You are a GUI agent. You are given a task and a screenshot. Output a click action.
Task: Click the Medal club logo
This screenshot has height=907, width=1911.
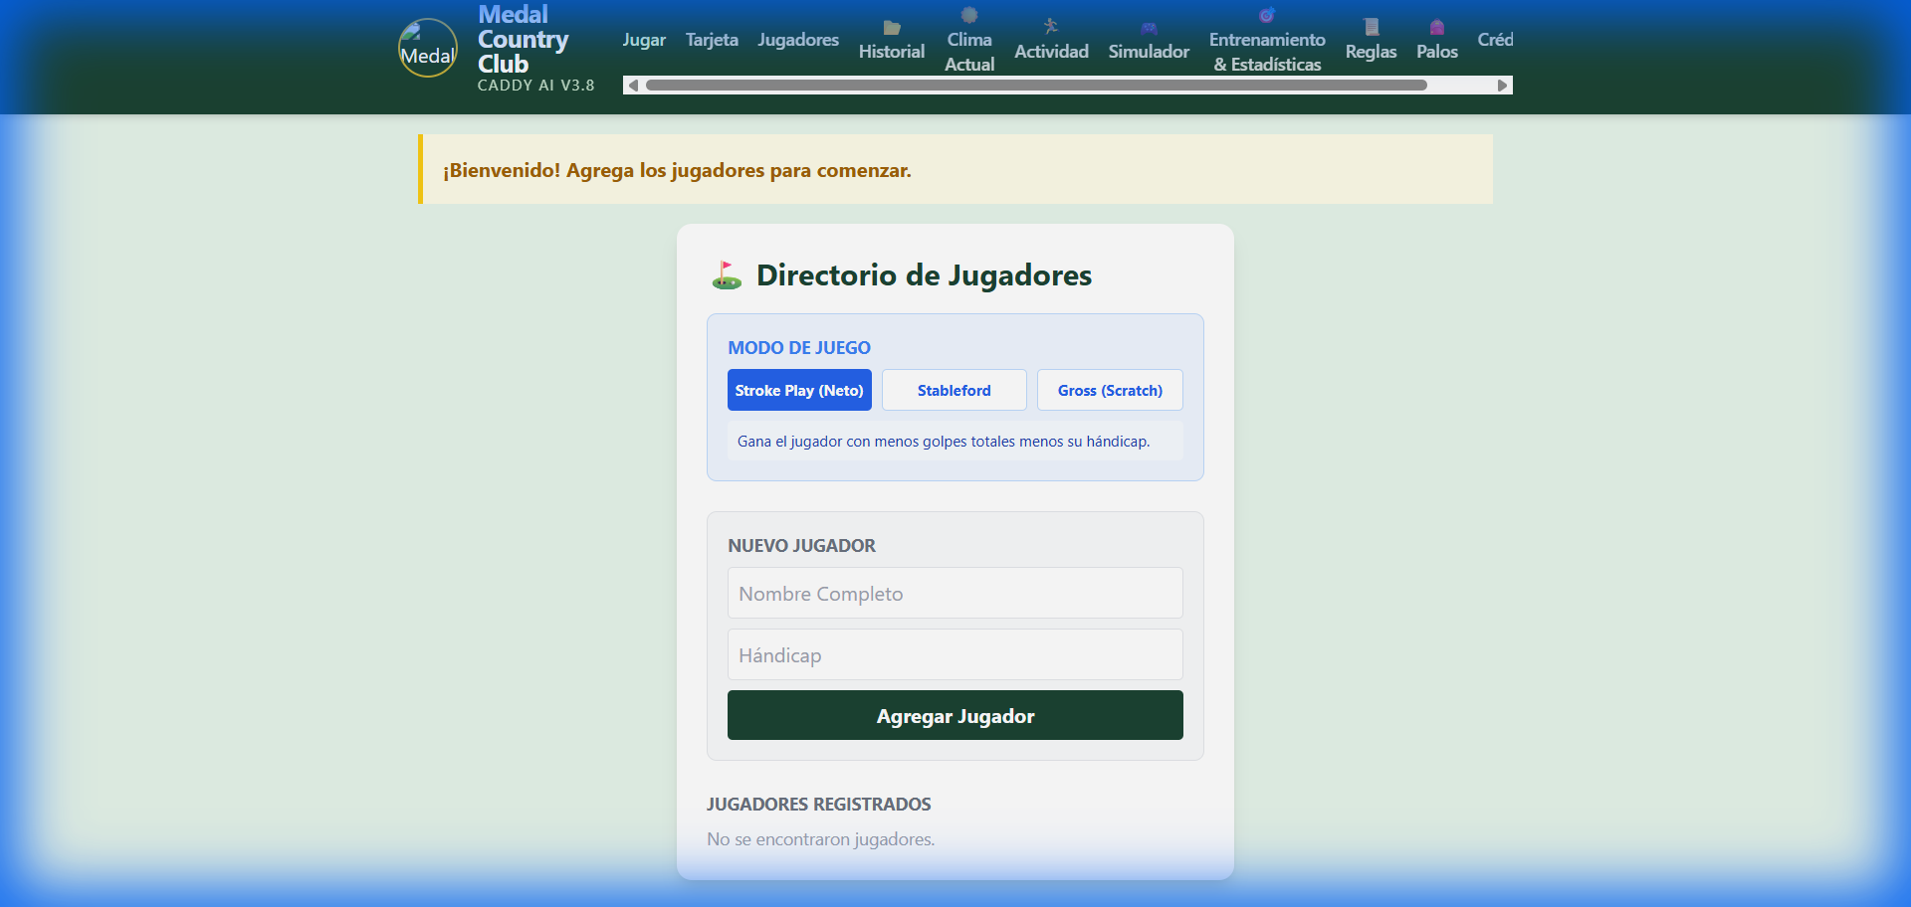[x=427, y=48]
